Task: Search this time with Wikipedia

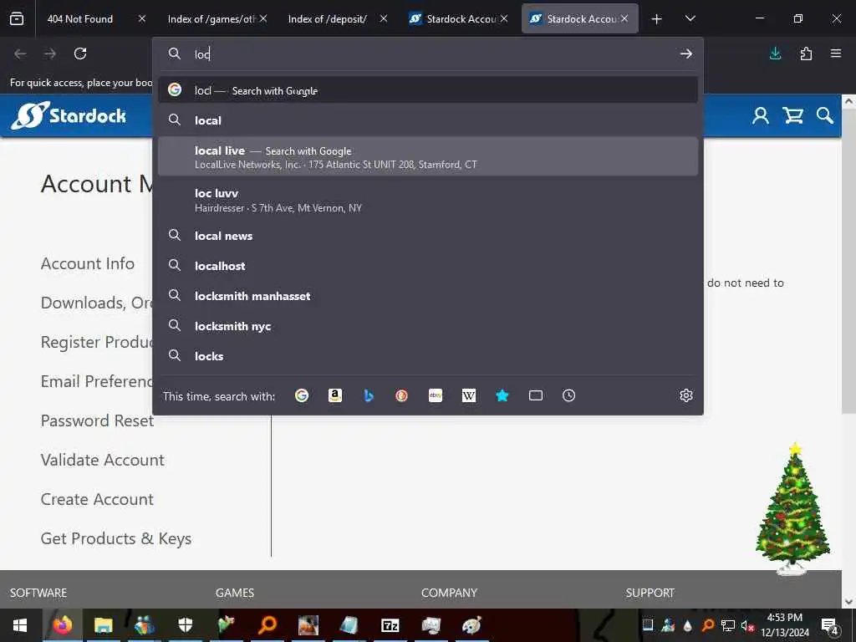Action: (469, 395)
